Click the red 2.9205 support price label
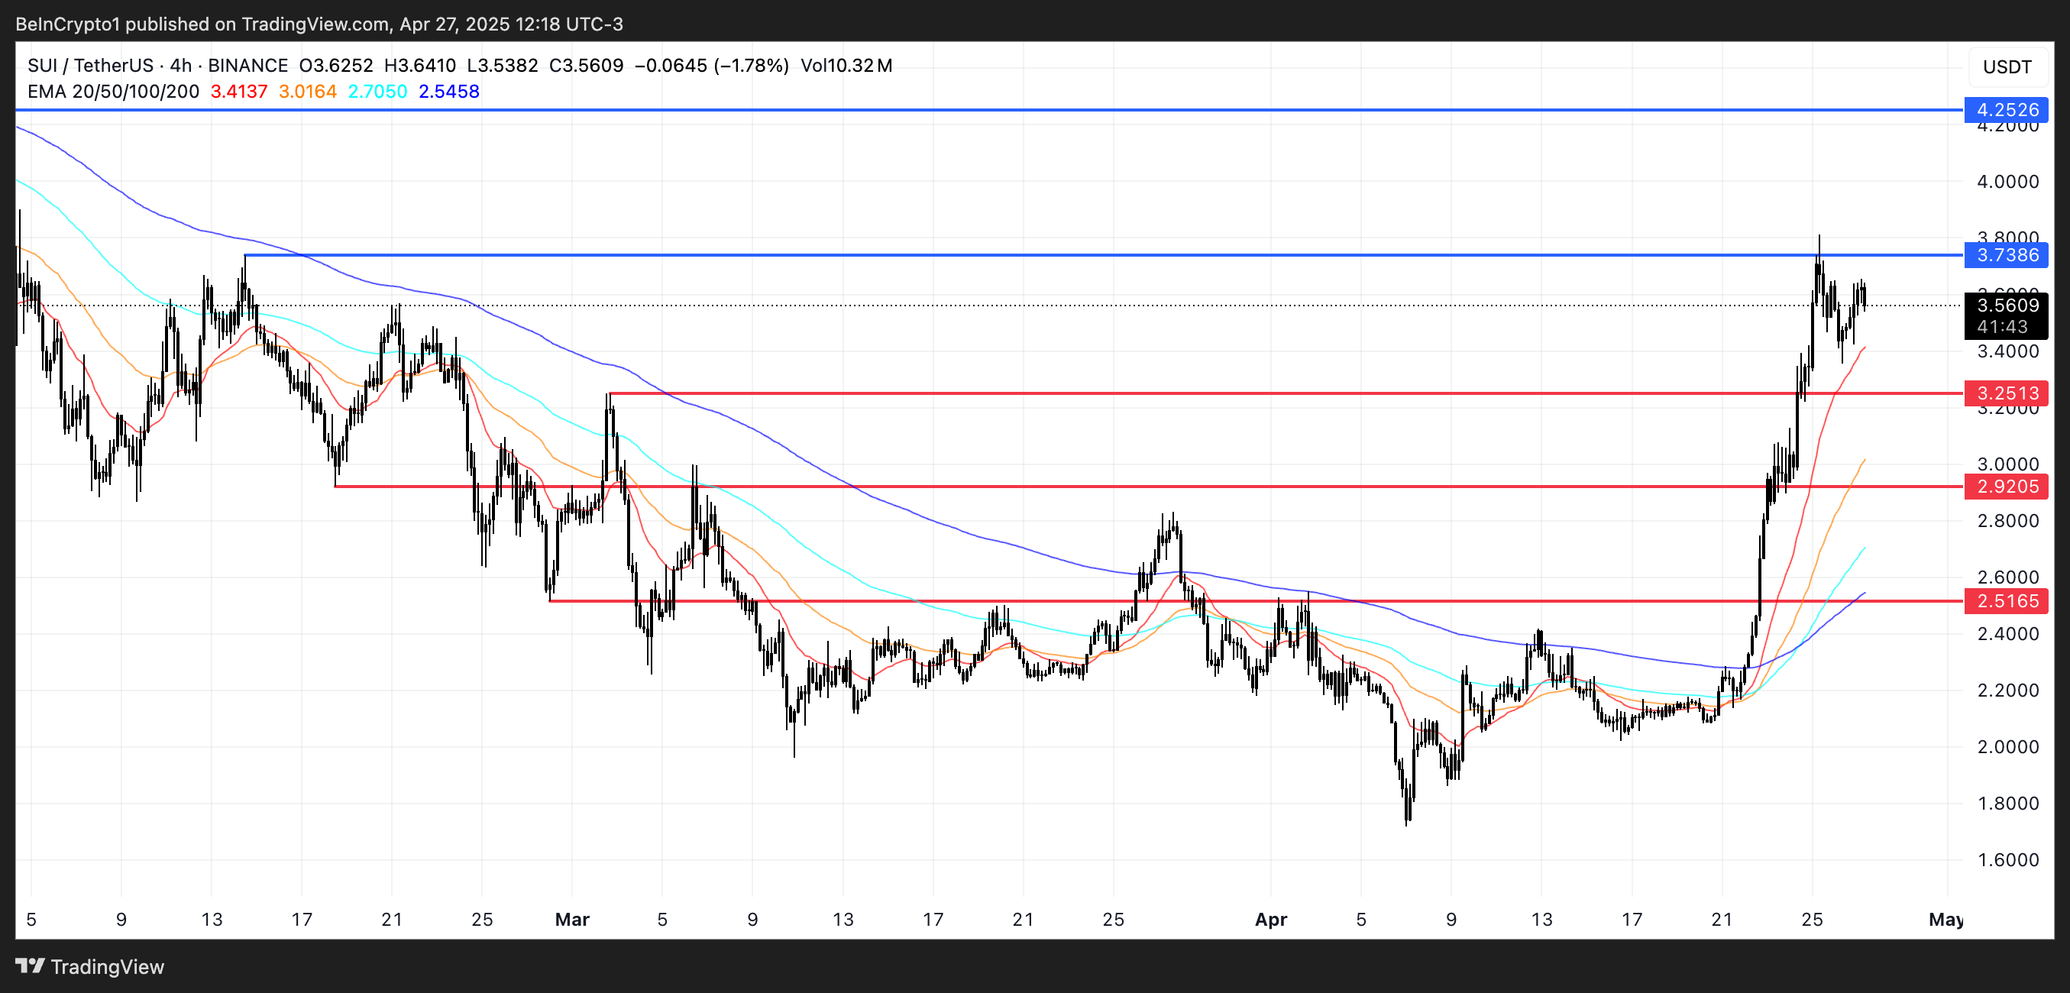2070x993 pixels. click(x=2007, y=486)
